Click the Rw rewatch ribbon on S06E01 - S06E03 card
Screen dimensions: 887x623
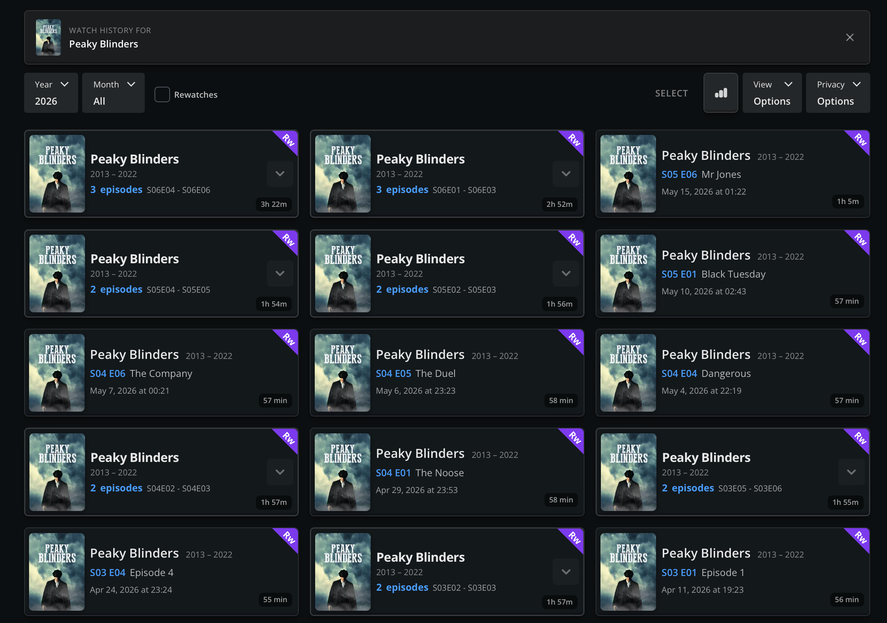click(x=574, y=140)
